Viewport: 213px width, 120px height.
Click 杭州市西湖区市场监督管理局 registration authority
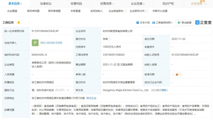[x=119, y=82]
